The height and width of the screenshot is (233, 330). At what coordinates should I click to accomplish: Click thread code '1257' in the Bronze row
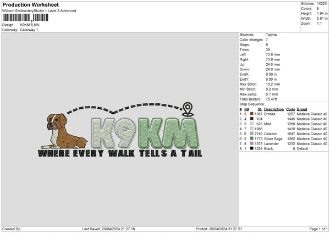[291, 114]
